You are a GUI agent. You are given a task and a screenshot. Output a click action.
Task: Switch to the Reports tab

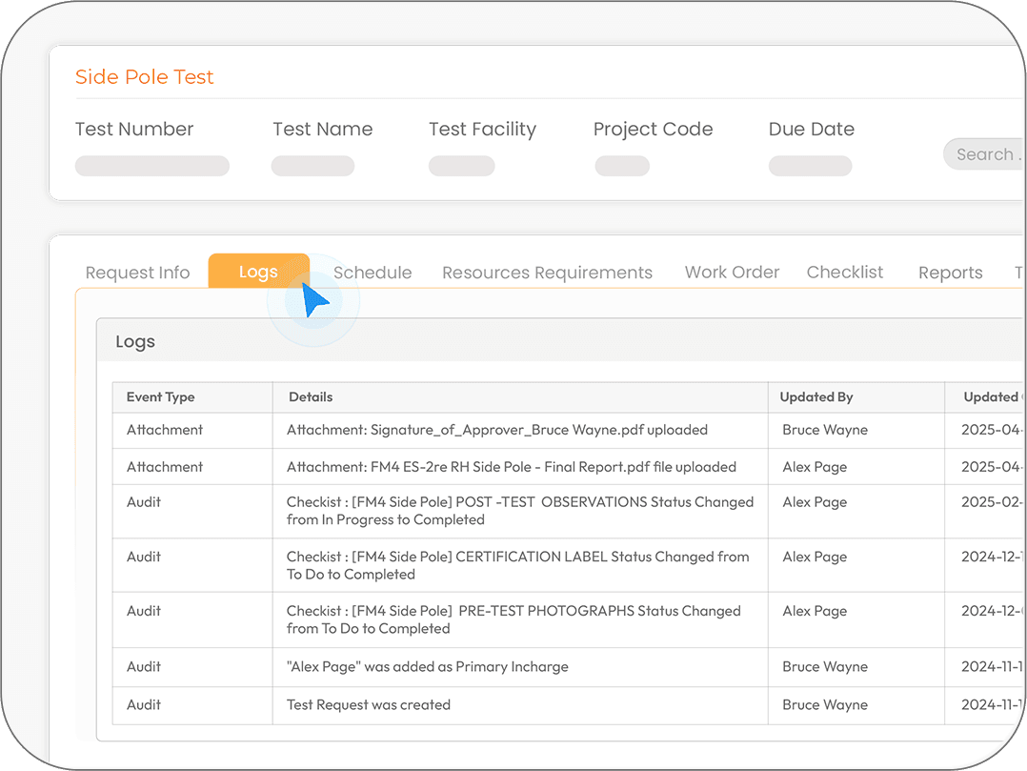(x=950, y=273)
